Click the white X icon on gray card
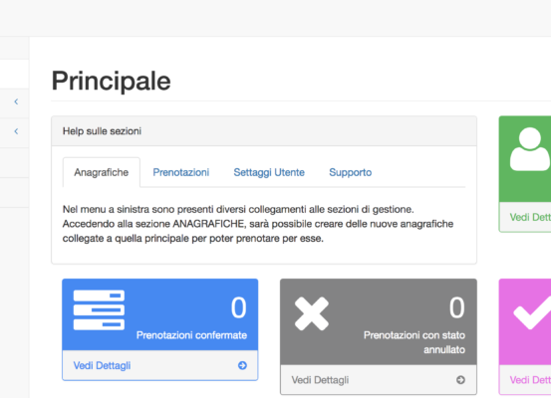 coord(312,313)
